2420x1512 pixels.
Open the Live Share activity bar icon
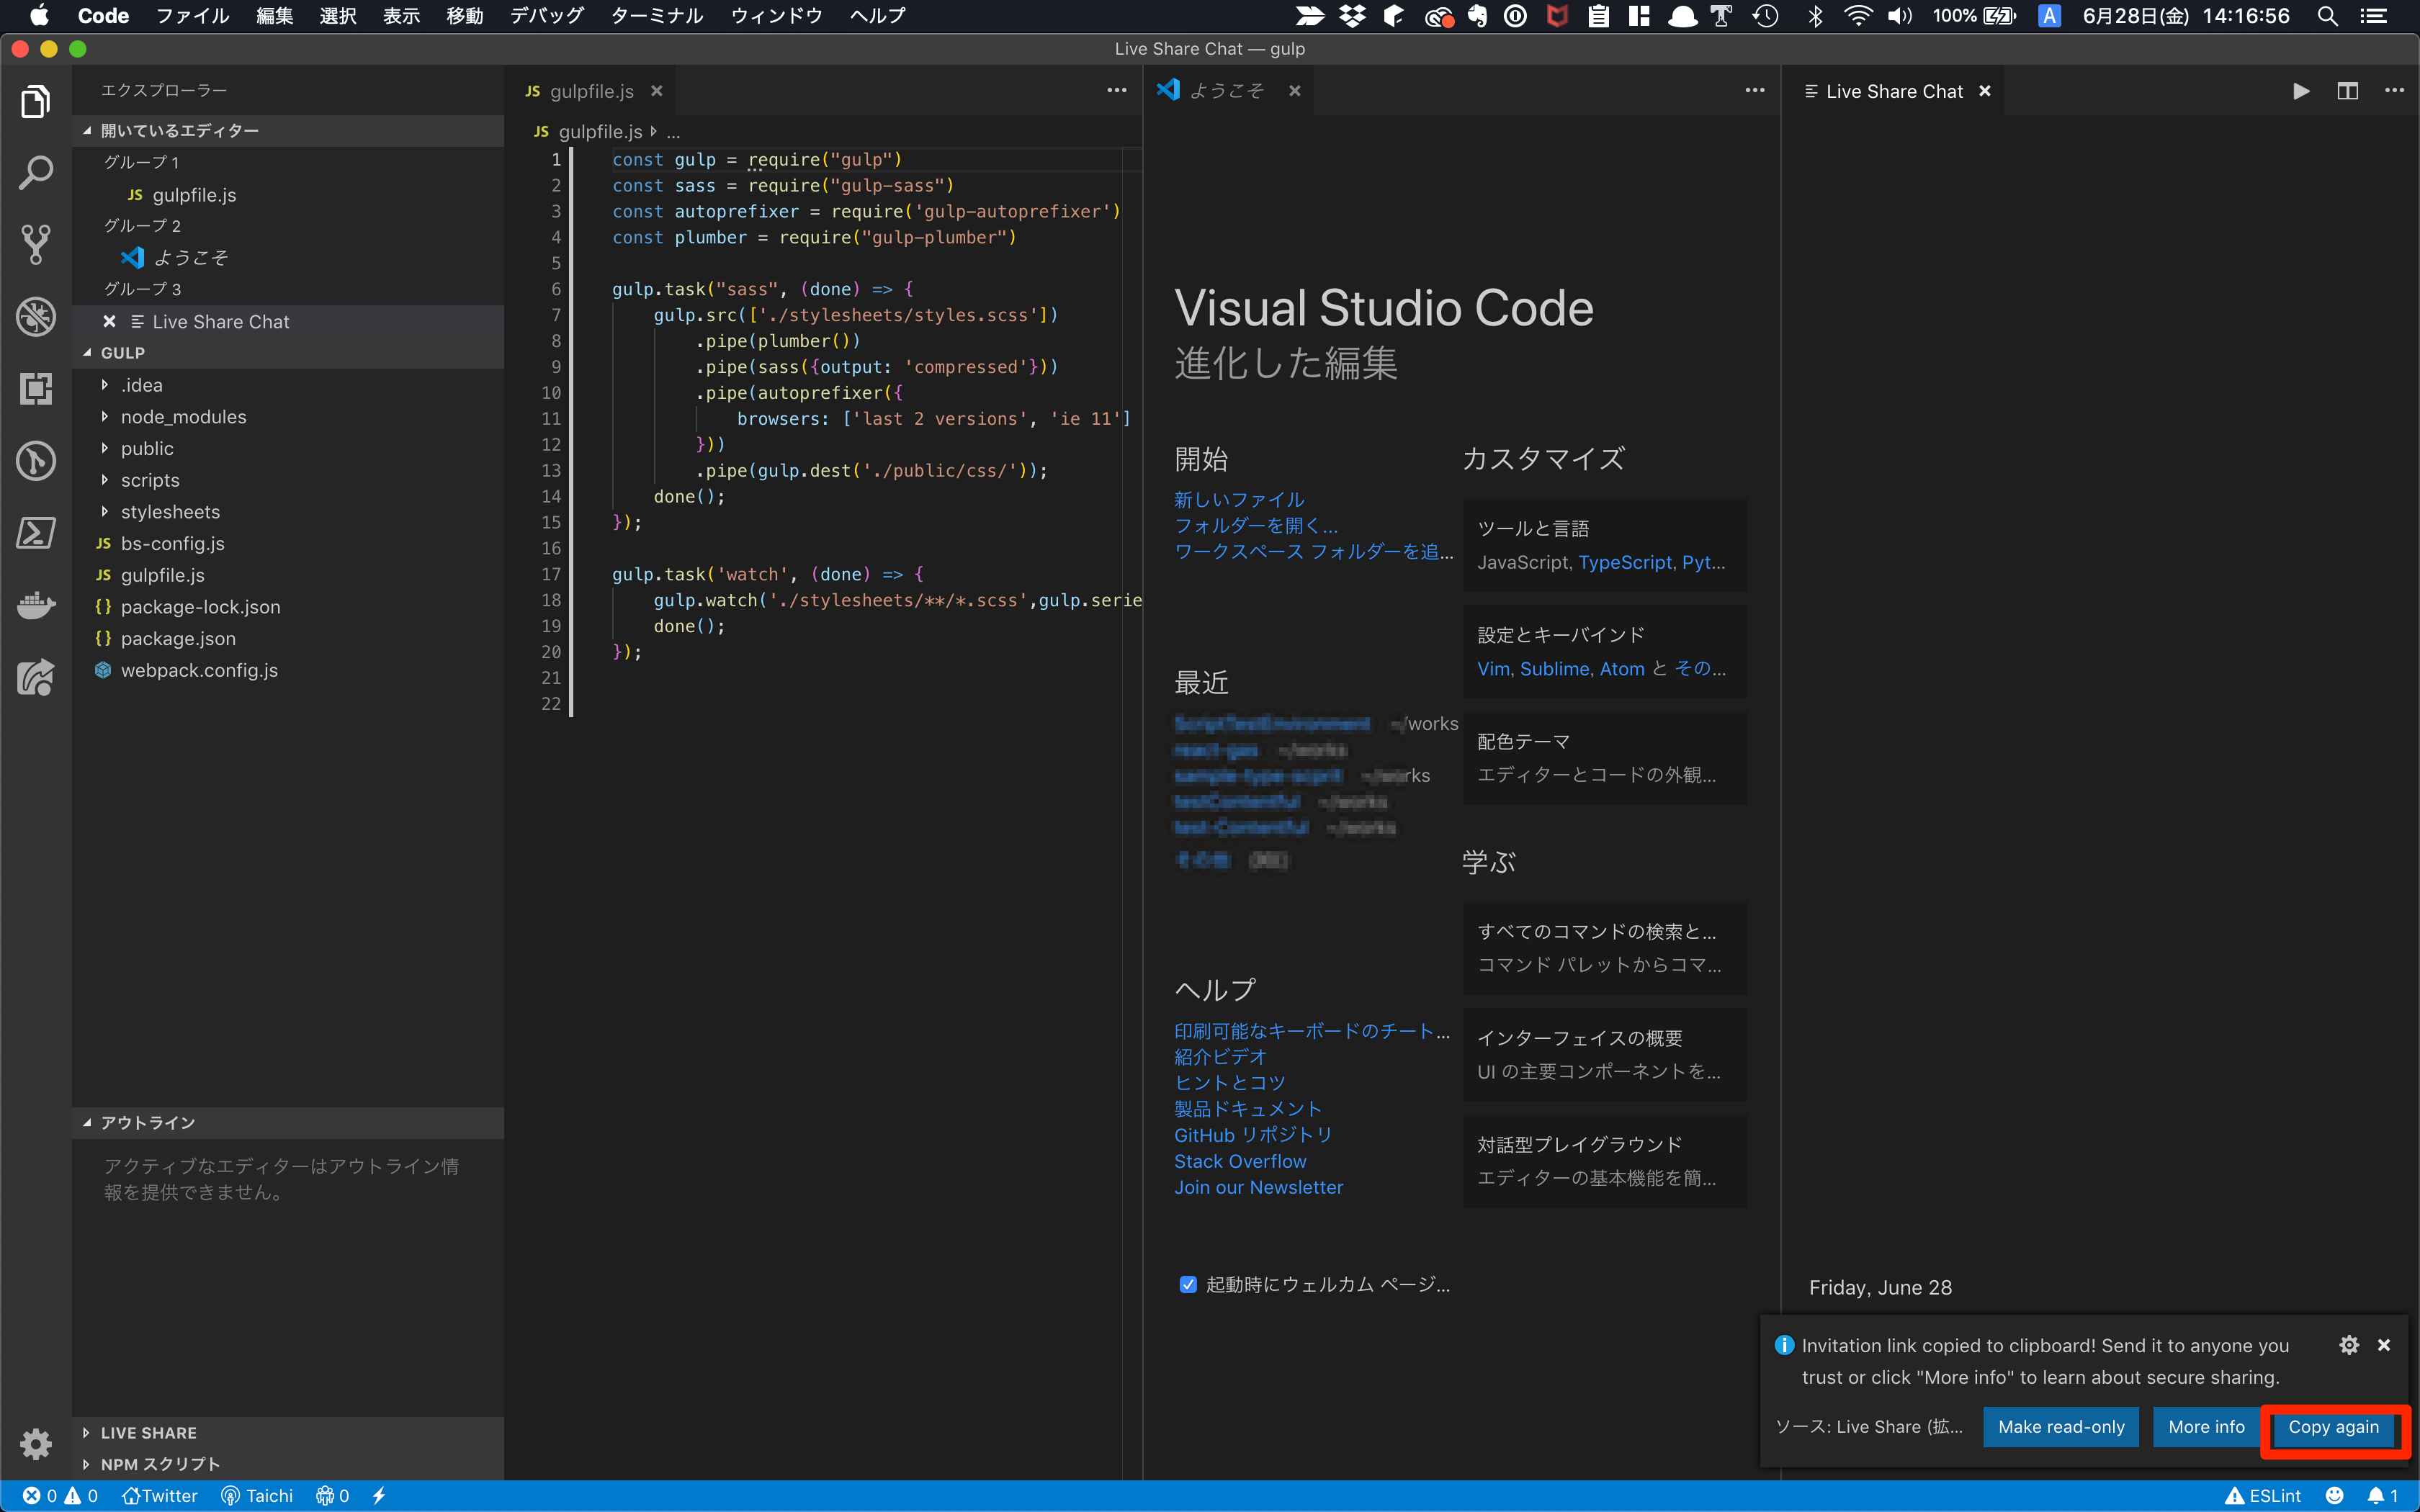pos(36,677)
